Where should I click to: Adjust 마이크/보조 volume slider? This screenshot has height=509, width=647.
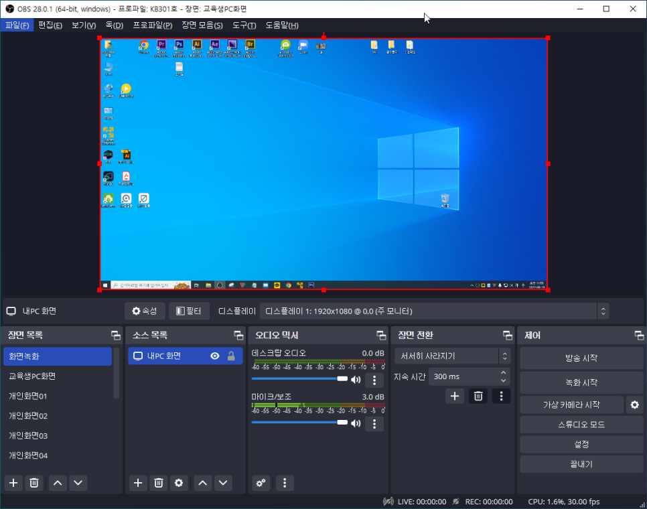(299, 423)
